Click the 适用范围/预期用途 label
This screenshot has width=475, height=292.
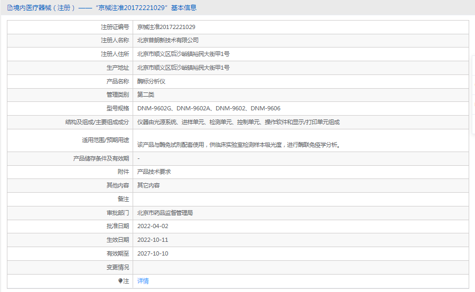pos(106,140)
